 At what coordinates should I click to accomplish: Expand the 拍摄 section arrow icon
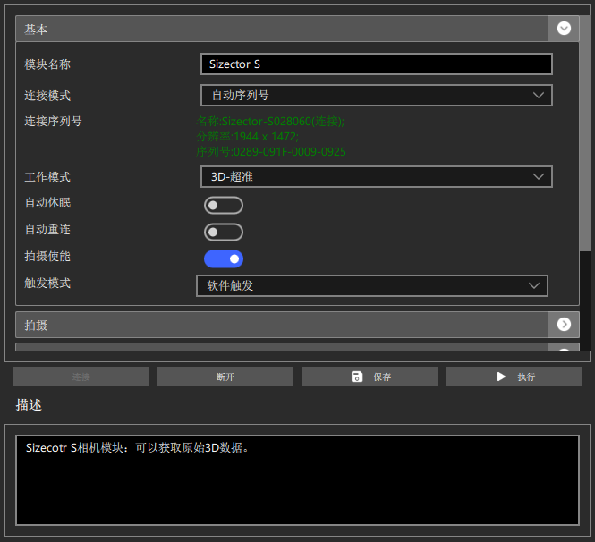click(x=564, y=325)
